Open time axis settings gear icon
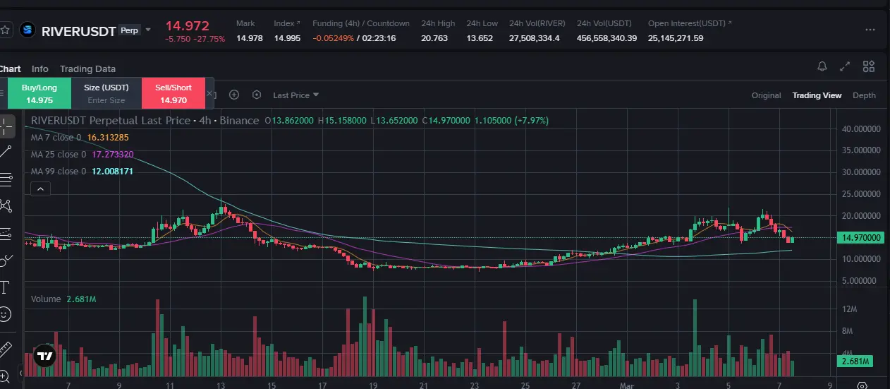This screenshot has height=389, width=890. 862,385
